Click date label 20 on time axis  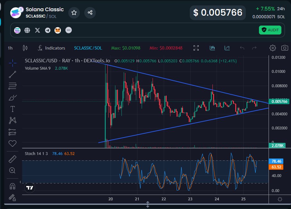tap(111, 199)
